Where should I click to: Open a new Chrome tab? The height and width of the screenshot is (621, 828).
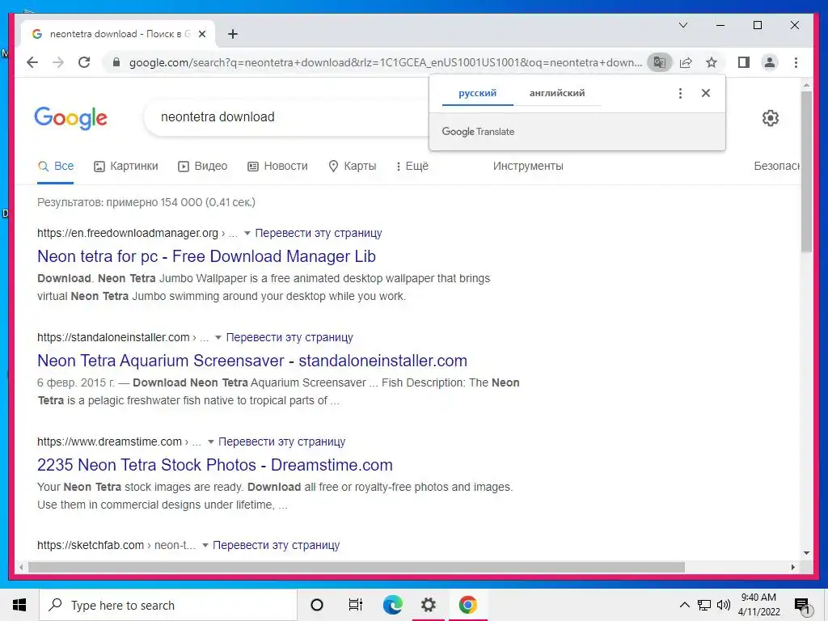[x=232, y=34]
